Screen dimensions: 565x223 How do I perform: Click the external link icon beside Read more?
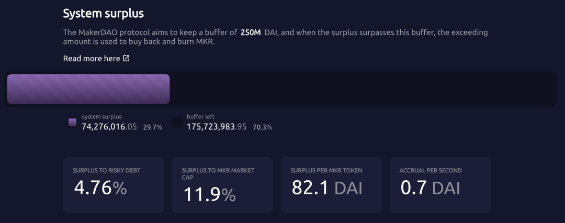(126, 58)
